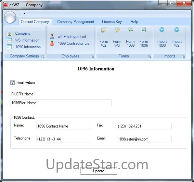Expand the Forms group launcher

(149, 56)
